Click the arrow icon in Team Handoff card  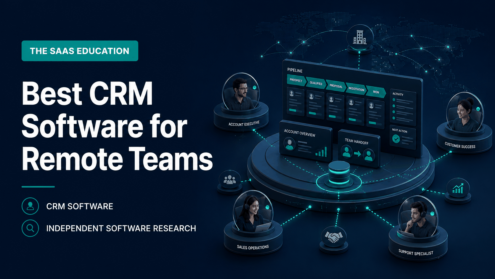coord(358,154)
